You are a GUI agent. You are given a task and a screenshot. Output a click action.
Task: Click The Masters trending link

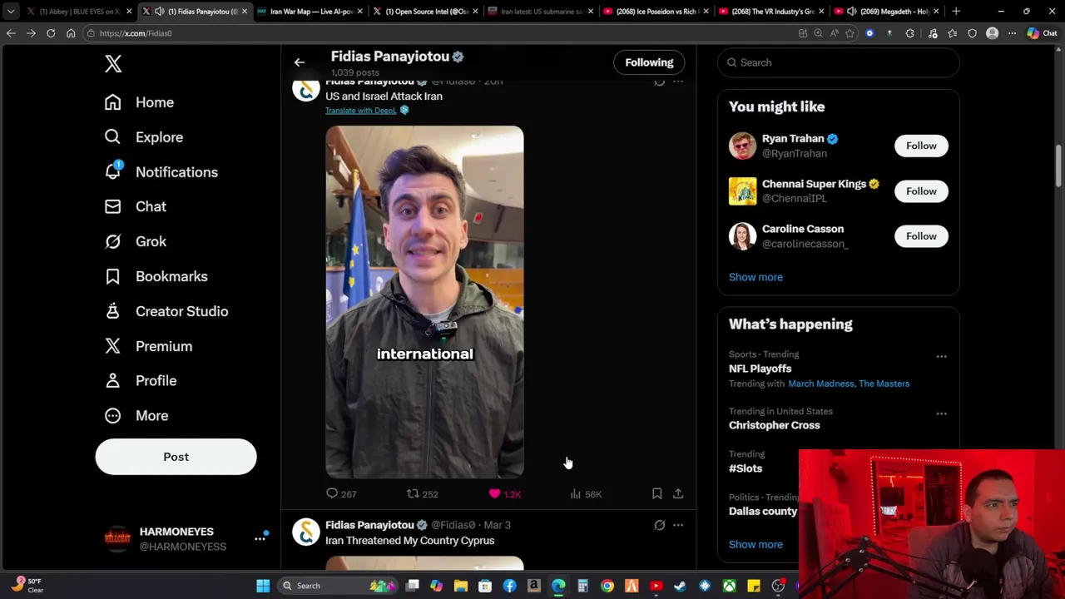pos(884,384)
